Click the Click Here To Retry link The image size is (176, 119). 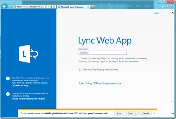tap(20, 86)
